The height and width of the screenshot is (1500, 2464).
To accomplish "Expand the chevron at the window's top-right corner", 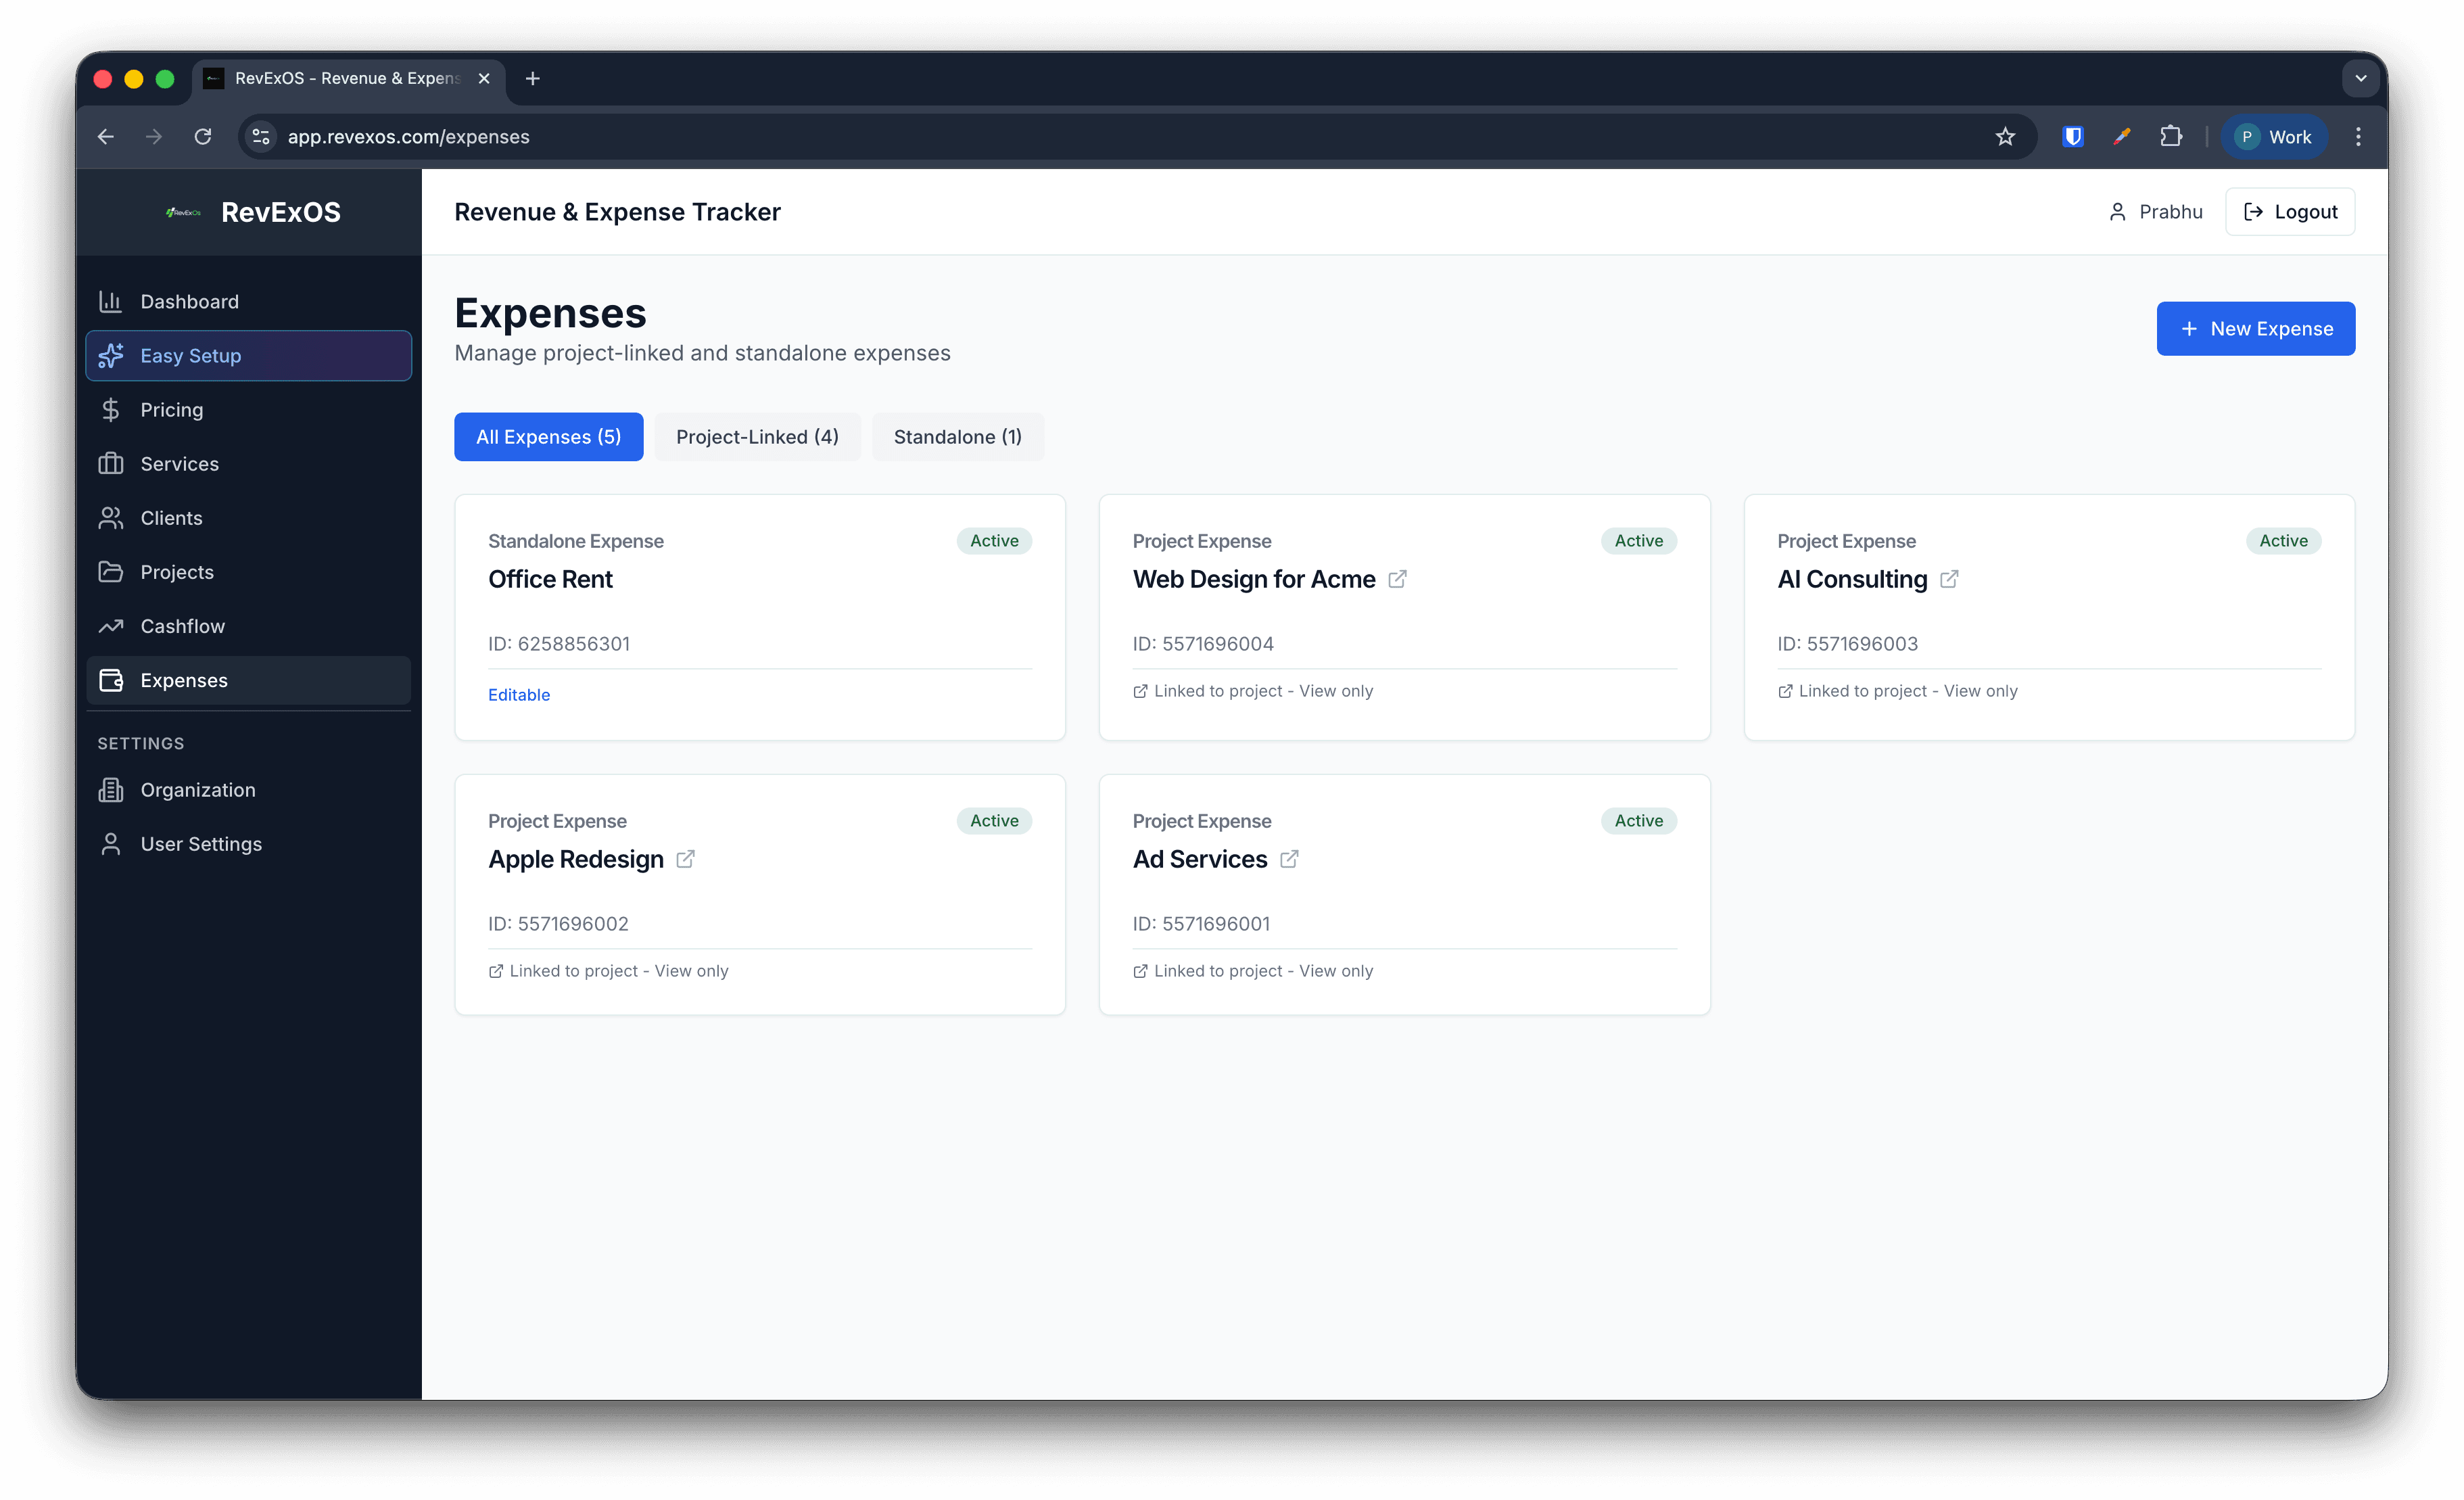I will pyautogui.click(x=2361, y=78).
